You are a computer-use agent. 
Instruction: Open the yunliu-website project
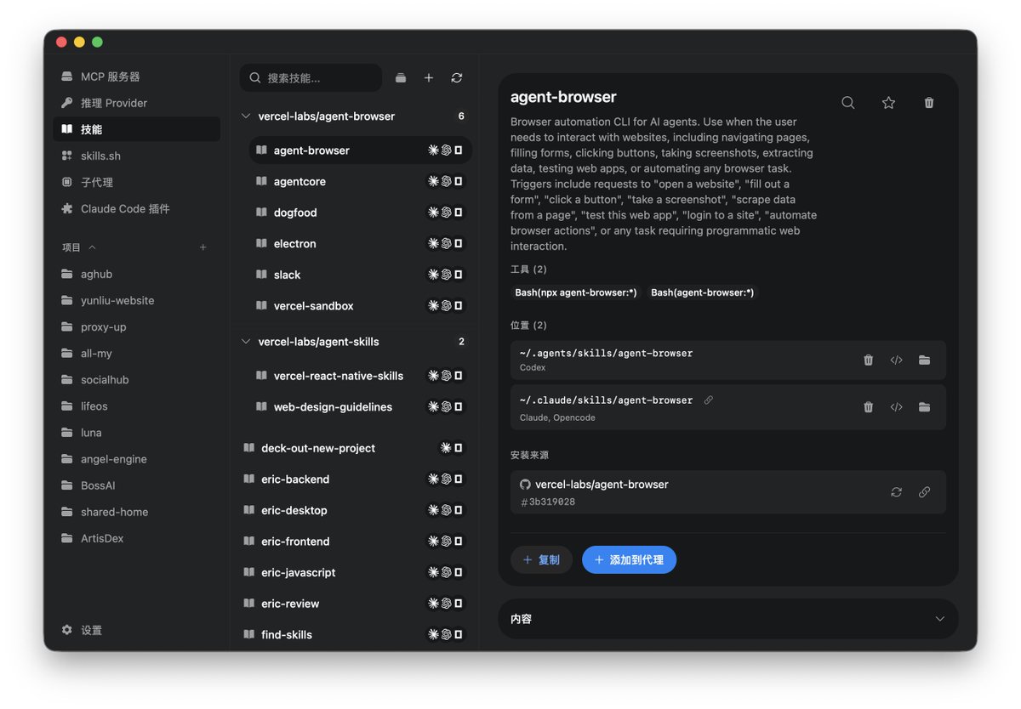[x=136, y=300]
